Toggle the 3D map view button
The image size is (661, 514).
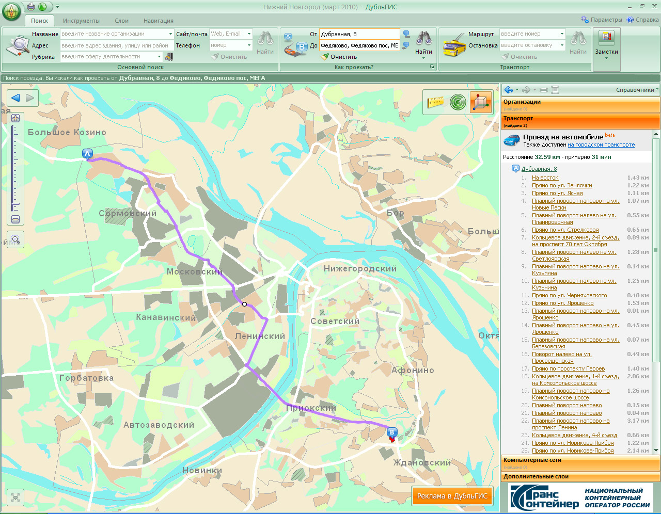click(480, 102)
